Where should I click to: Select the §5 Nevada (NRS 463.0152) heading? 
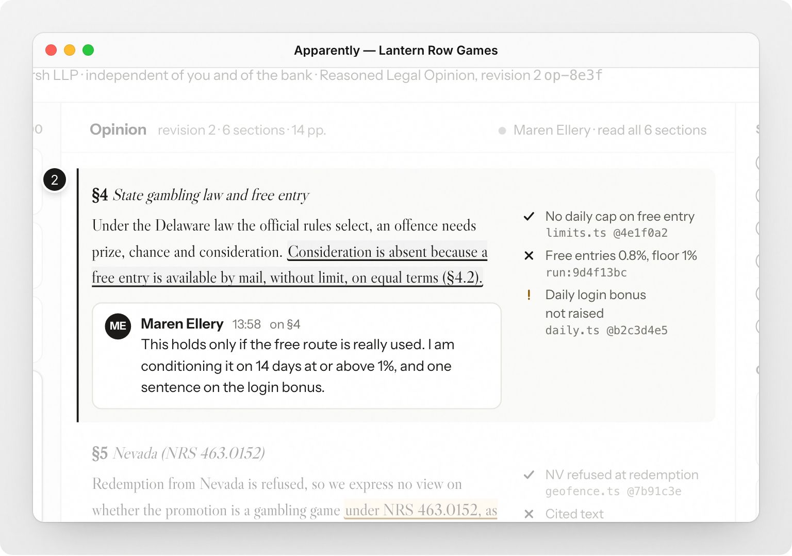178,453
